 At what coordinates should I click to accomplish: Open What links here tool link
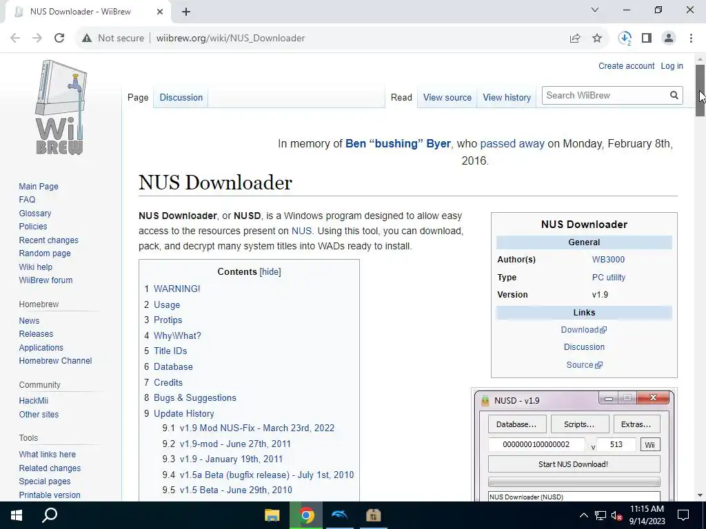[x=48, y=455]
